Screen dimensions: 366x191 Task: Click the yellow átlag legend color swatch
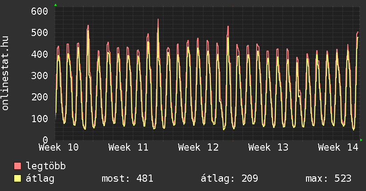click(18, 179)
